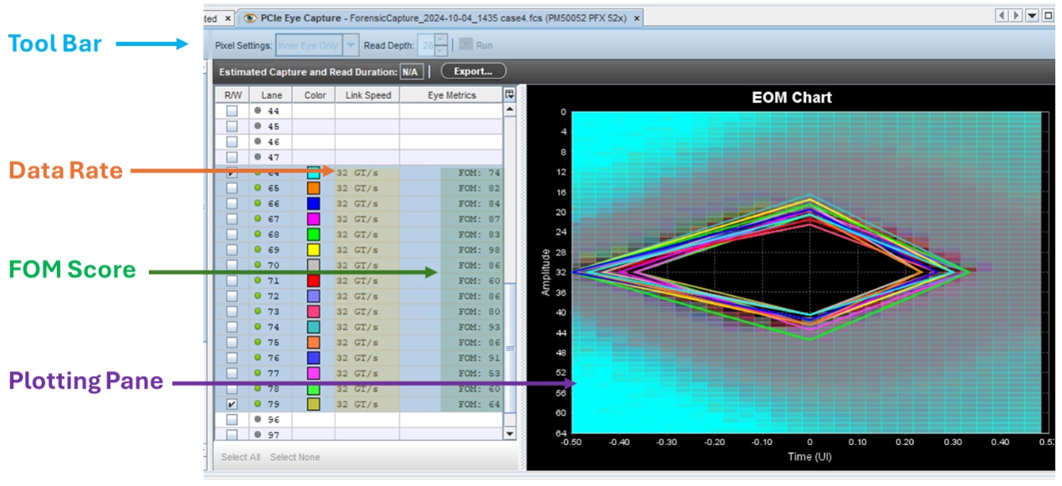Click the Run capture icon
This screenshot has width=1062, height=486.
coord(465,44)
